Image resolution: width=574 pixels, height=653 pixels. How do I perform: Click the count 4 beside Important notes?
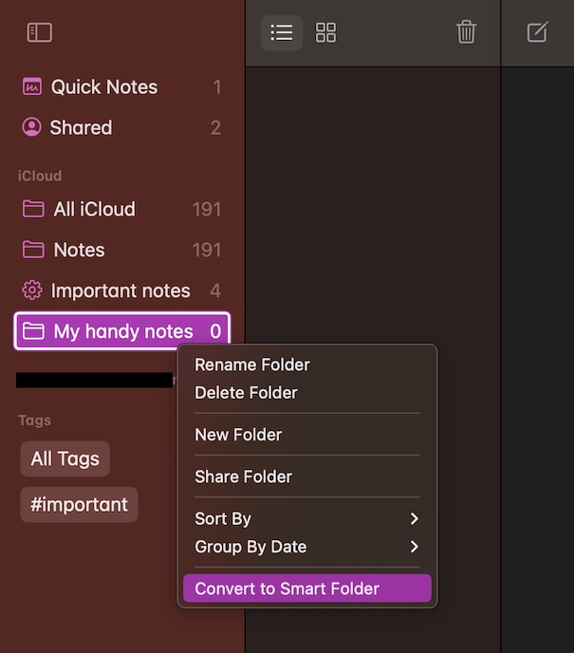coord(215,290)
